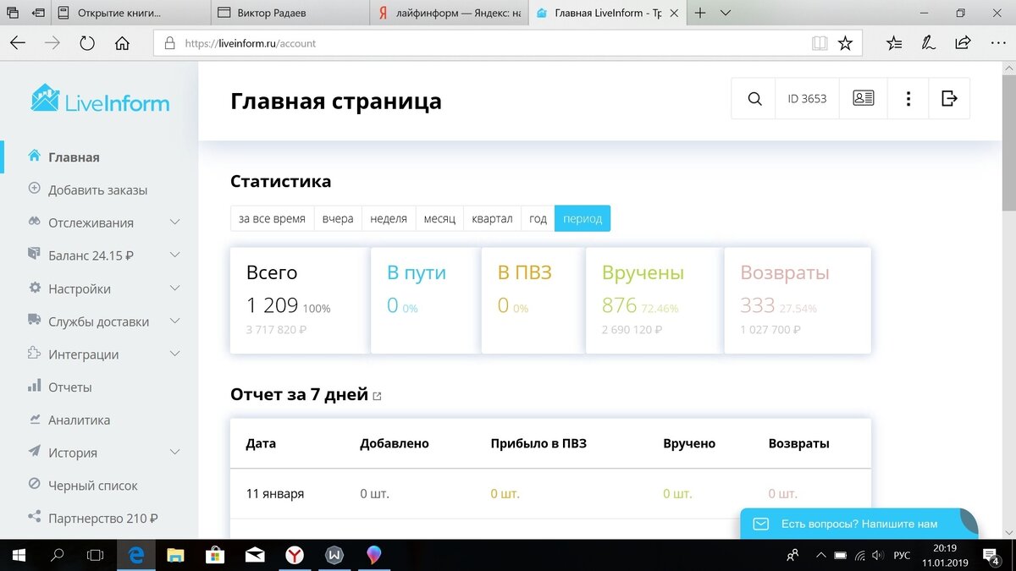Click the favorites star in the address bar
1016x571 pixels.
click(x=845, y=42)
